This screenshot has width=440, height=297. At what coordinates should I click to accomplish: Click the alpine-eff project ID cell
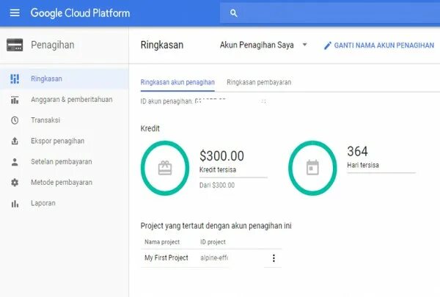click(214, 257)
